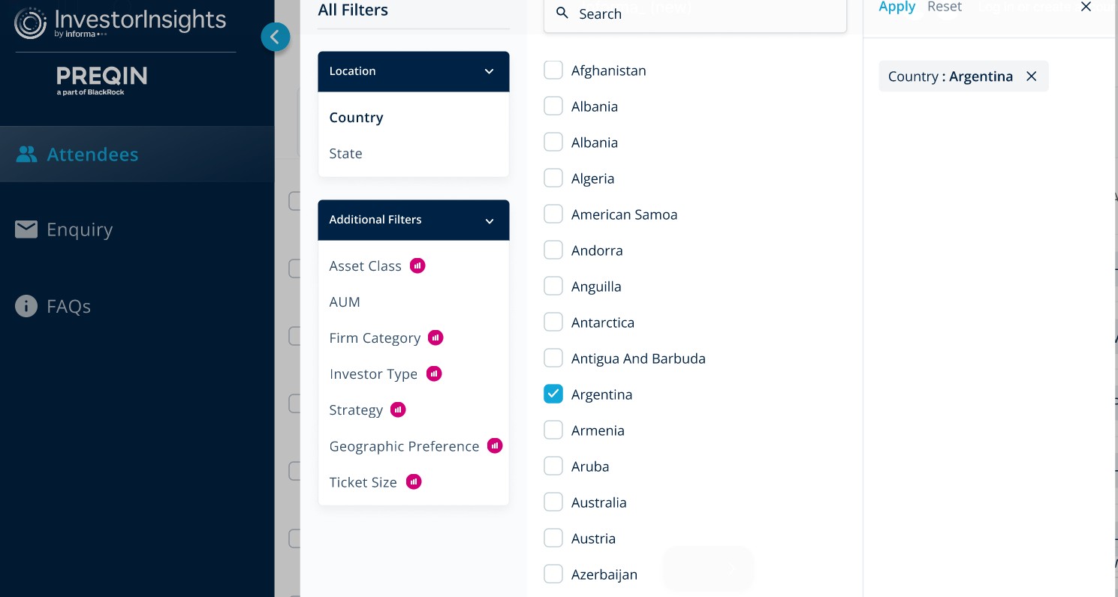This screenshot has width=1118, height=597.
Task: Click the Attendees people icon
Action: coord(26,154)
